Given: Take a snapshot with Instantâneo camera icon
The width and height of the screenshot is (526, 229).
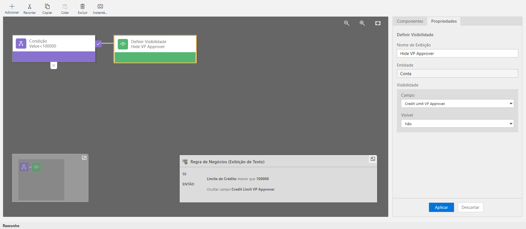Looking at the screenshot, I should coord(100,6).
